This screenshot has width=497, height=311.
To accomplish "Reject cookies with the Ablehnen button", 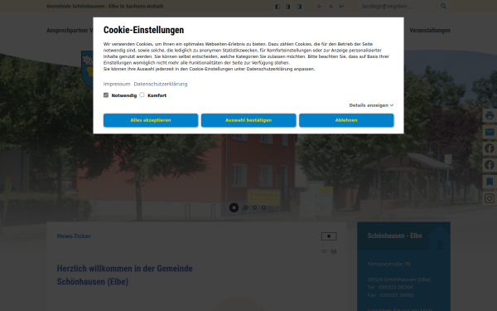I will [346, 120].
